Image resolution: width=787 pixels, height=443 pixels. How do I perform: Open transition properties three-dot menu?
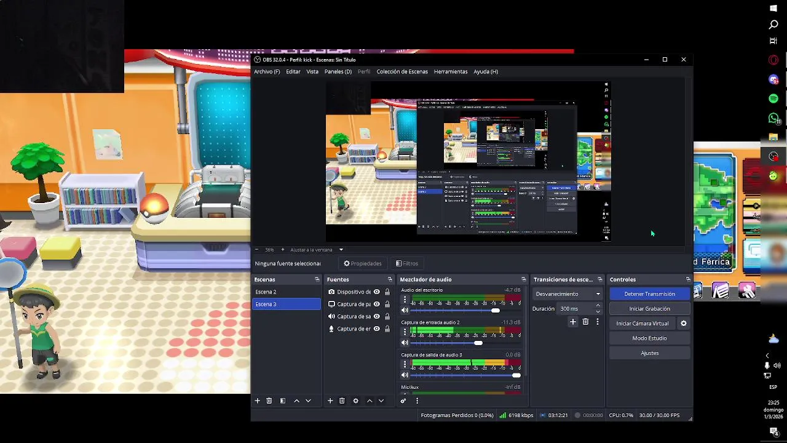click(x=597, y=322)
